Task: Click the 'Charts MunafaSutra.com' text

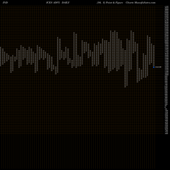Action: click(140, 3)
